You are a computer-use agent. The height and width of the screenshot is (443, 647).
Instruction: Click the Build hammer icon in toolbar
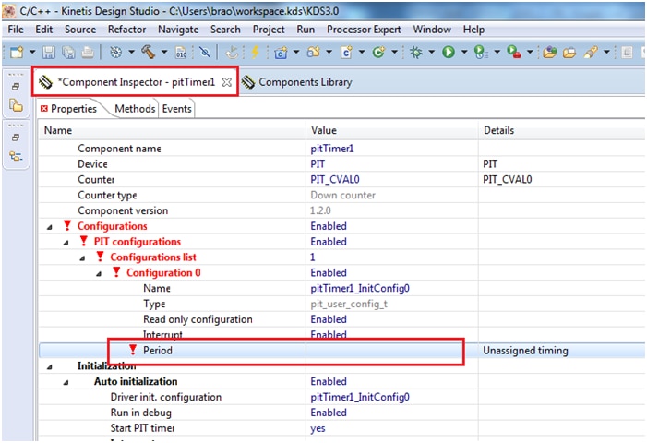tap(148, 54)
